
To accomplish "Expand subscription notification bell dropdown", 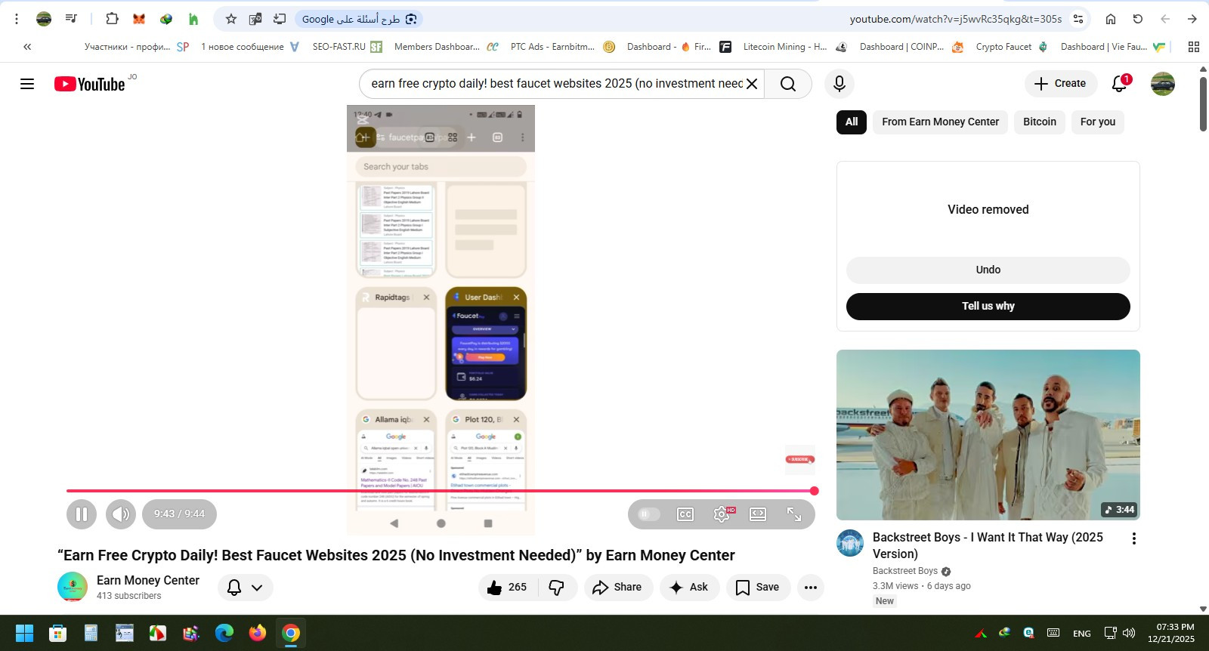I will 246,588.
